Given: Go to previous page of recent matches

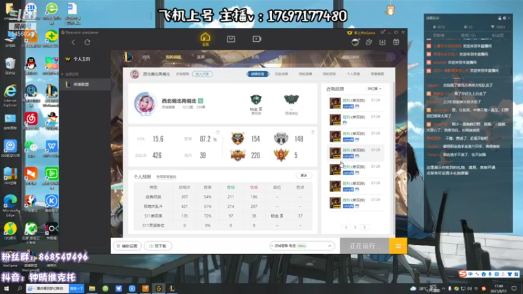Looking at the screenshot, I should 346,227.
